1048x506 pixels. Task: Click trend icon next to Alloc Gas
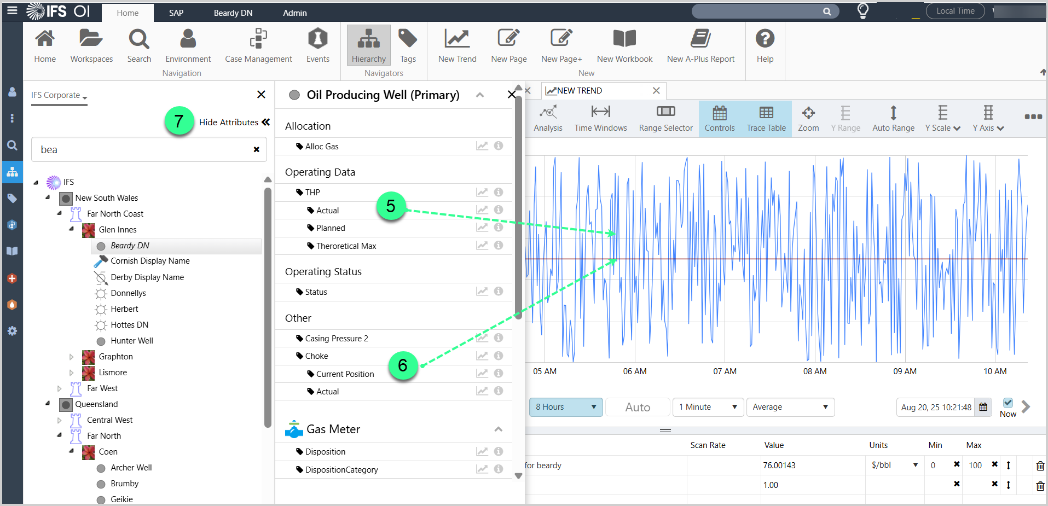pyautogui.click(x=482, y=146)
